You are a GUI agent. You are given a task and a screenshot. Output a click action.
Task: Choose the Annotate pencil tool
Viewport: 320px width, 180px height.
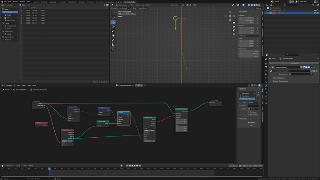coord(113,40)
